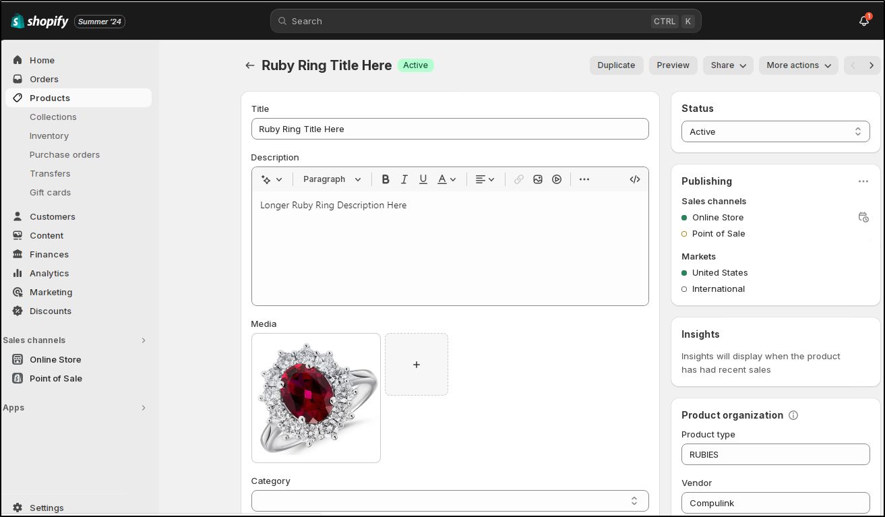Open the text alignment options

485,179
